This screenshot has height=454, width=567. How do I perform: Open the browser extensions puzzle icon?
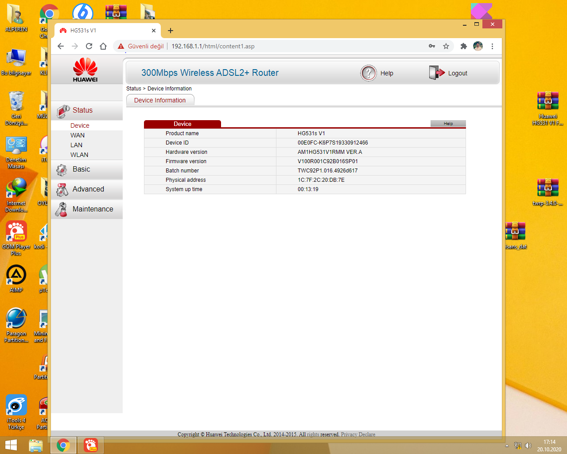(464, 46)
